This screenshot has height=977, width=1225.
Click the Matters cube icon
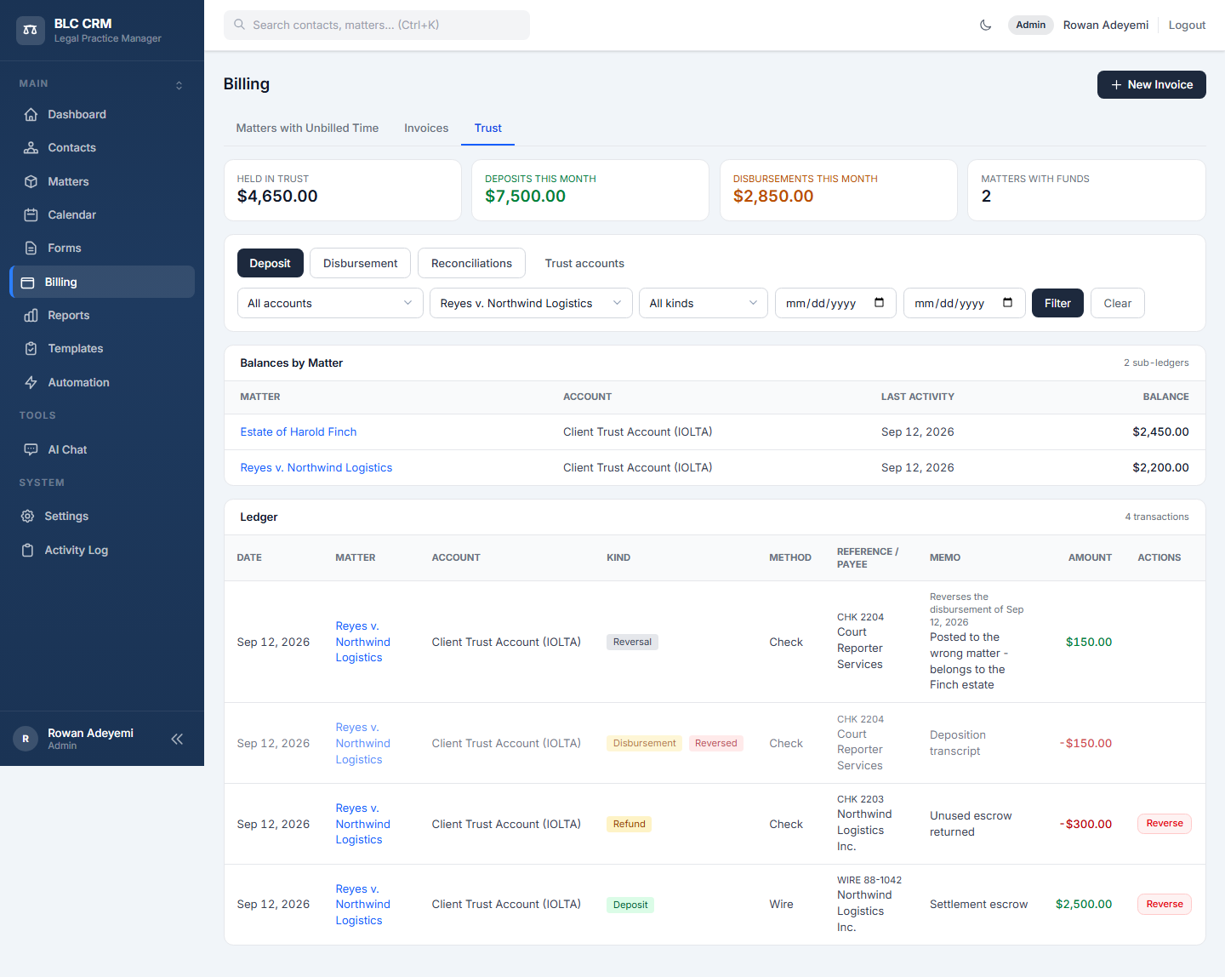click(31, 181)
